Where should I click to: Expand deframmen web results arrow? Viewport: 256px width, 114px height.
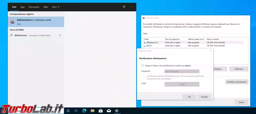click(x=60, y=35)
